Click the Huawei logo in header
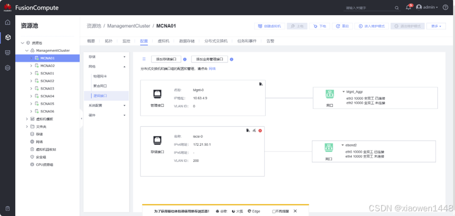The image size is (455, 216). coord(7,7)
